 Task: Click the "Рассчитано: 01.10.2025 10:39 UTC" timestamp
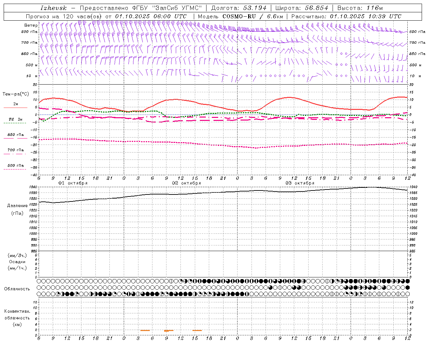tap(346, 16)
